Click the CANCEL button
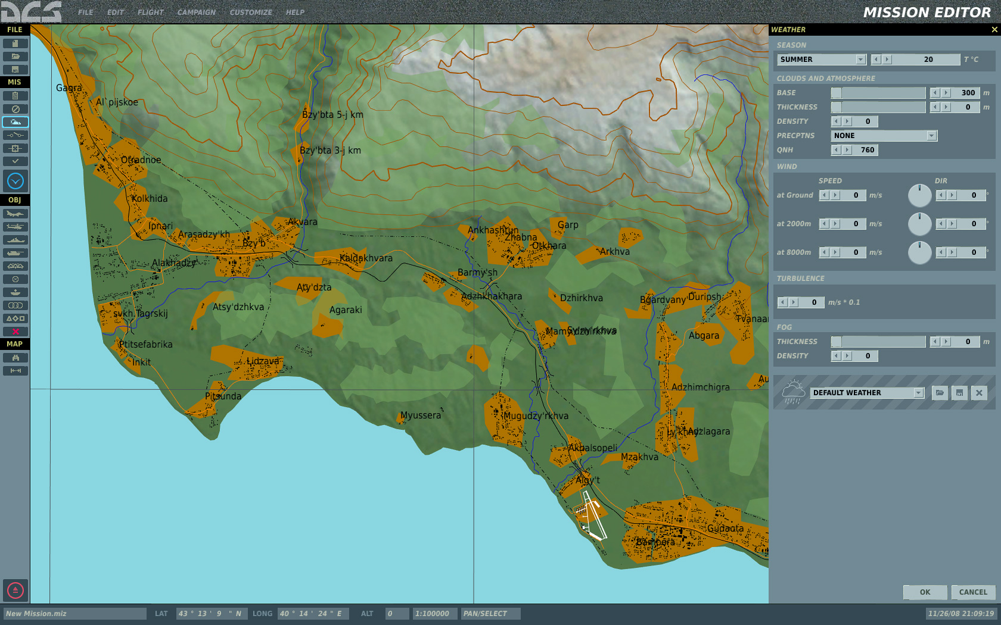The height and width of the screenshot is (625, 1001). (973, 592)
